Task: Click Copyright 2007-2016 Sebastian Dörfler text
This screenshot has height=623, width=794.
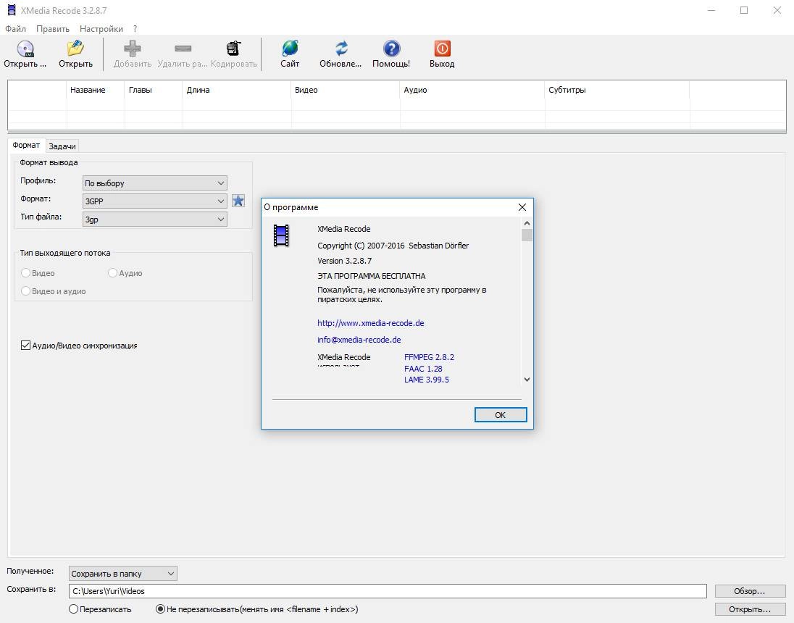Action: pyautogui.click(x=393, y=246)
